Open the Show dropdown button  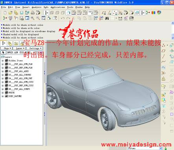tap(6, 48)
